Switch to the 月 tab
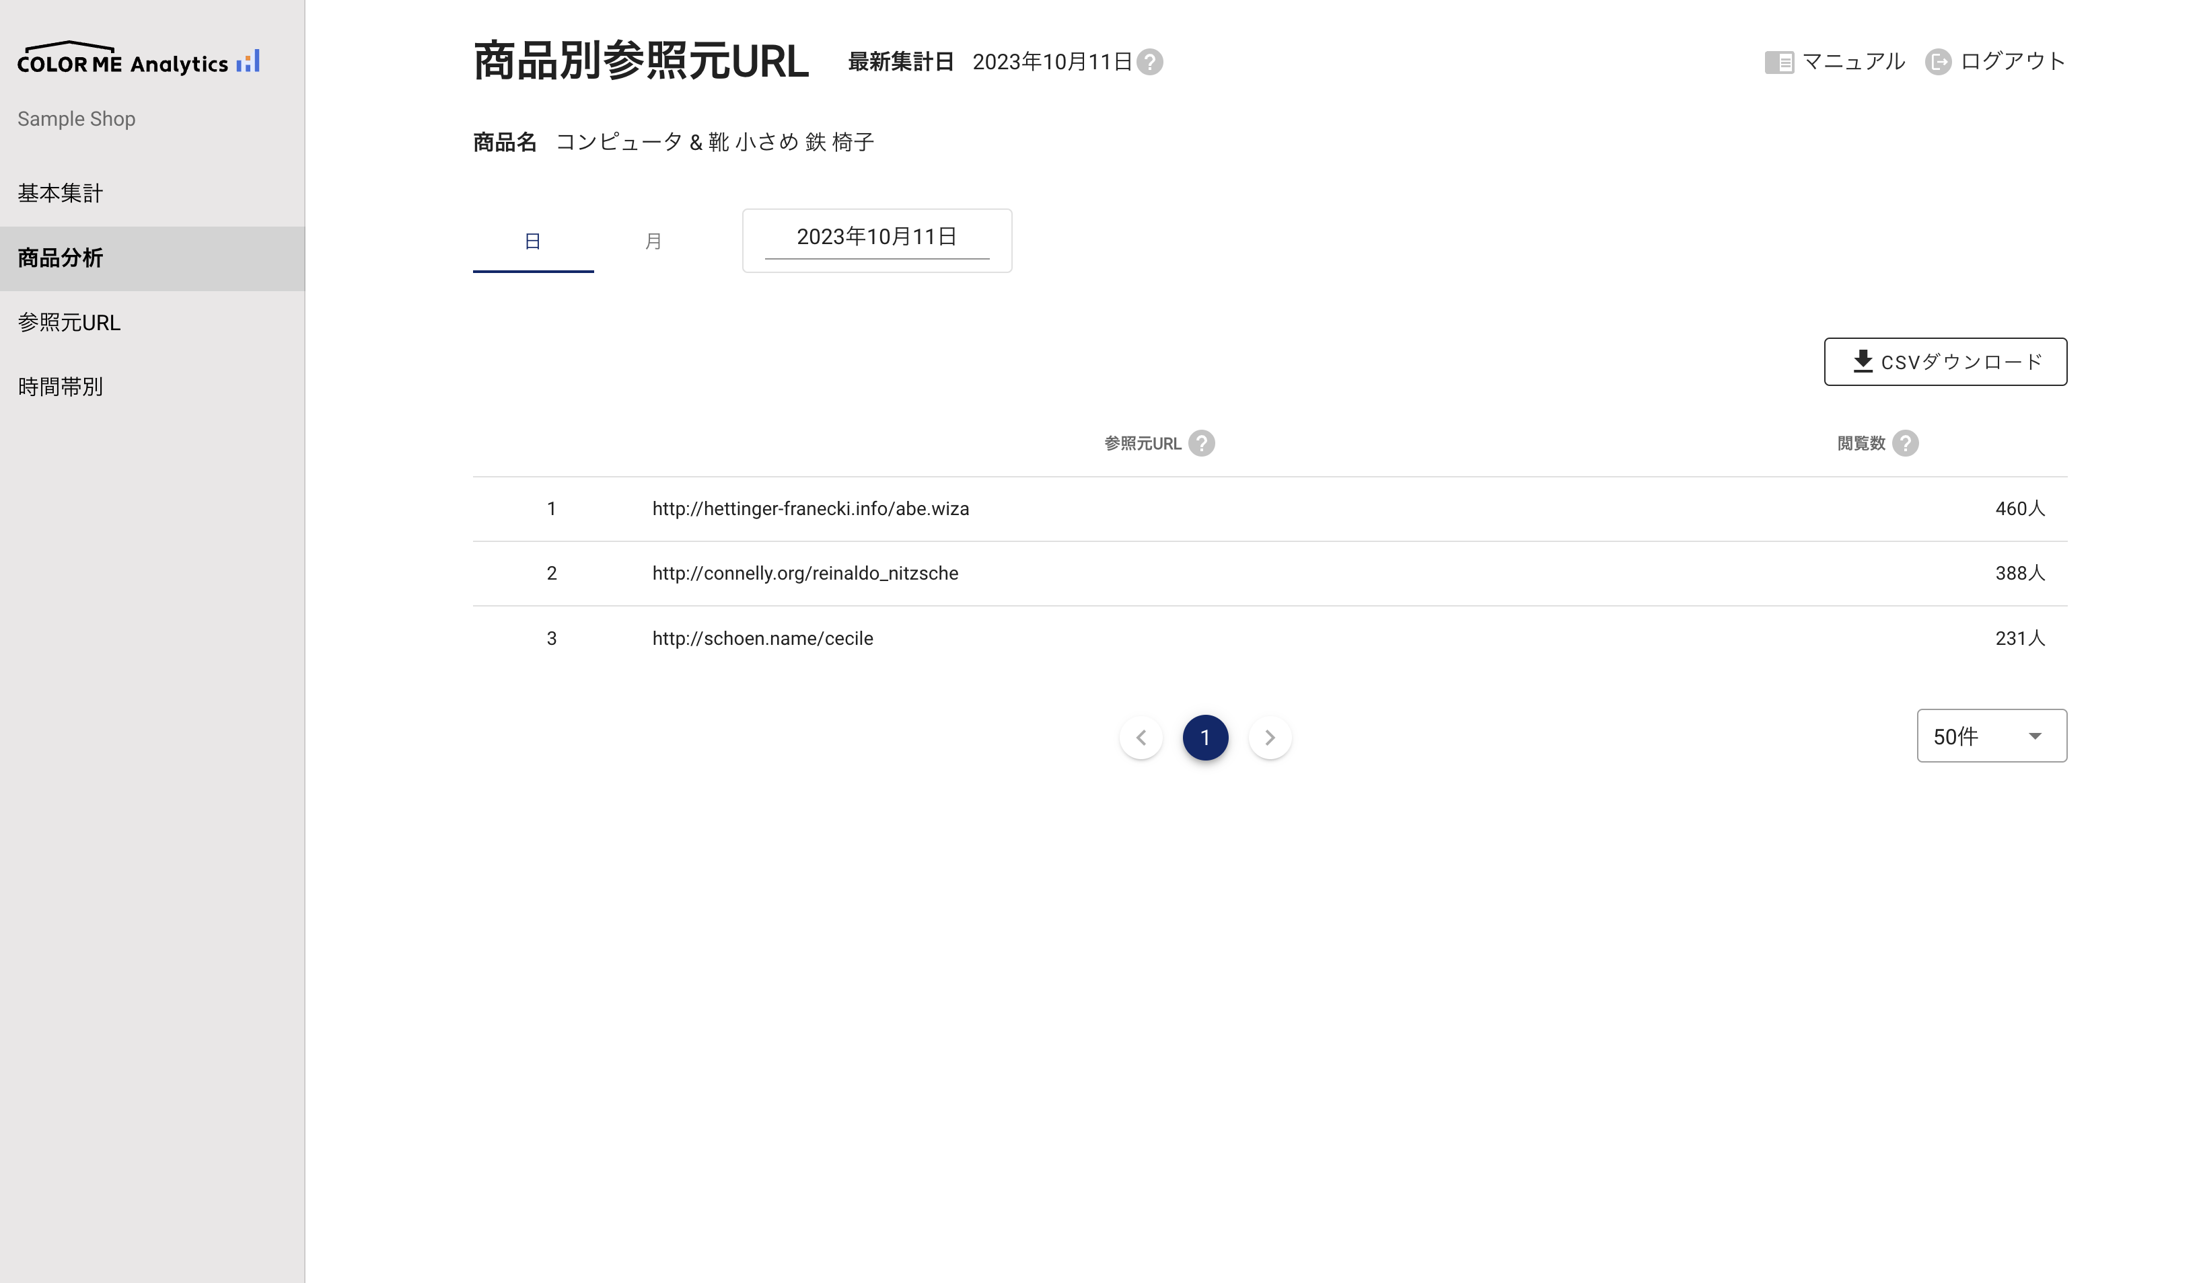The height and width of the screenshot is (1283, 2199). click(x=653, y=241)
